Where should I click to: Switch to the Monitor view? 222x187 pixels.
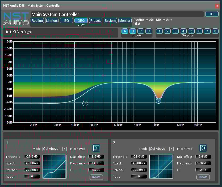pos(125,20)
